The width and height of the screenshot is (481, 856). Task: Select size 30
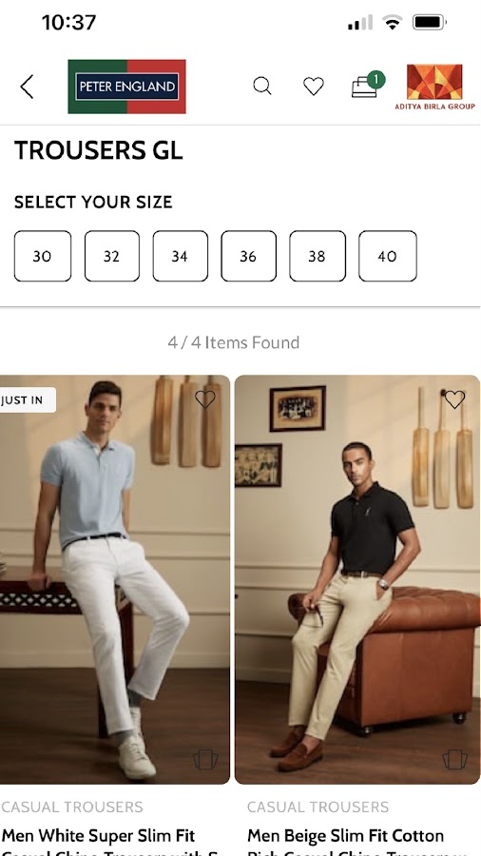[43, 256]
